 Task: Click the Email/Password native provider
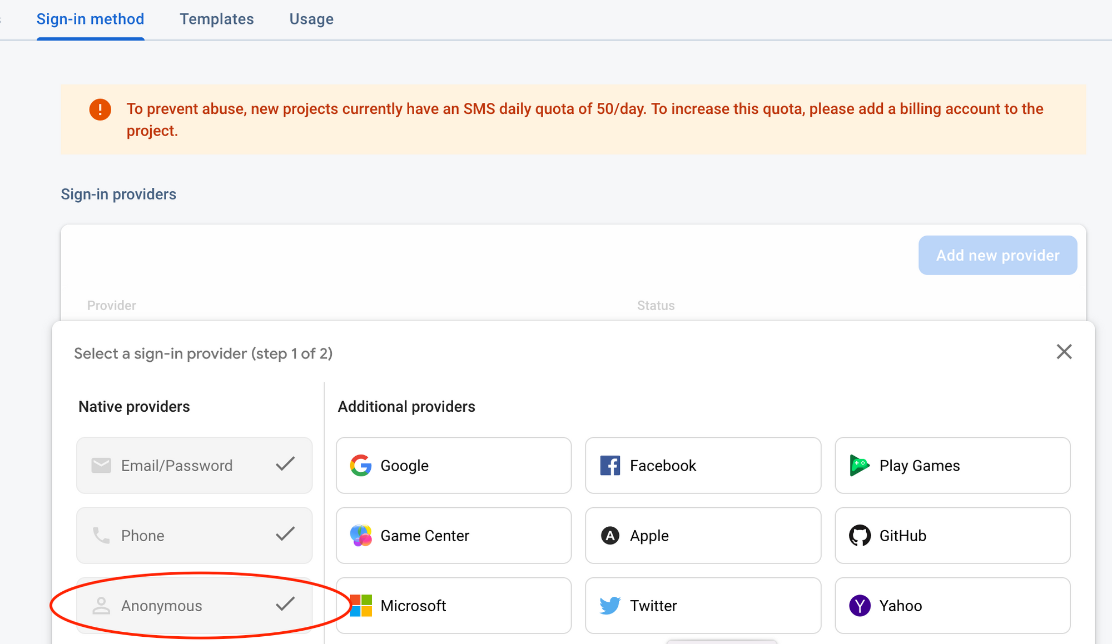point(194,465)
